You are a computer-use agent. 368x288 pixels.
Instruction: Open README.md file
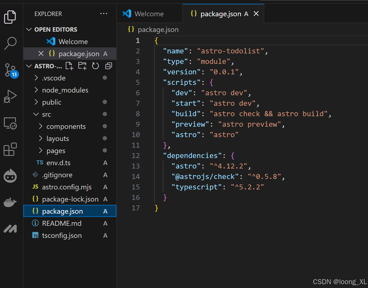[x=70, y=223]
